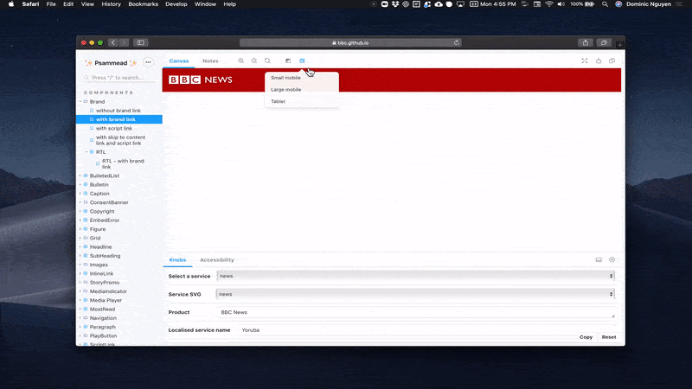Image resolution: width=692 pixels, height=389 pixels.
Task: Expand the MostRead component
Action: tap(102, 309)
